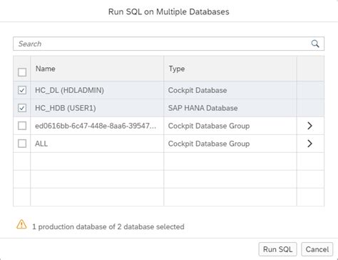The width and height of the screenshot is (338, 260).
Task: Click the Run SQL on Multiple Databases title
Action: pos(169,11)
